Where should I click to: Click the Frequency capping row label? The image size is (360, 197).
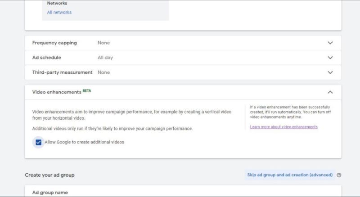(54, 43)
